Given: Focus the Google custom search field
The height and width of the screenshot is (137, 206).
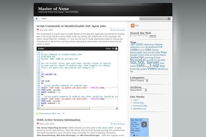Looking at the screenshot, I should point(139,36).
